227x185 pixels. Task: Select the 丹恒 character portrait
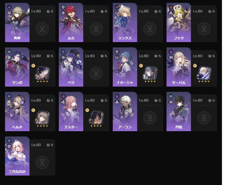[179, 111]
